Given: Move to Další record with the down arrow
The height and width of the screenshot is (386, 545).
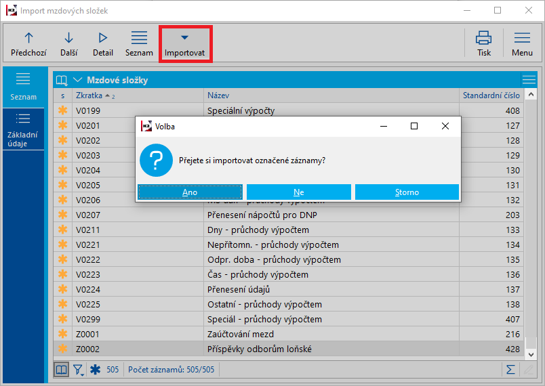Looking at the screenshot, I should 69,44.
